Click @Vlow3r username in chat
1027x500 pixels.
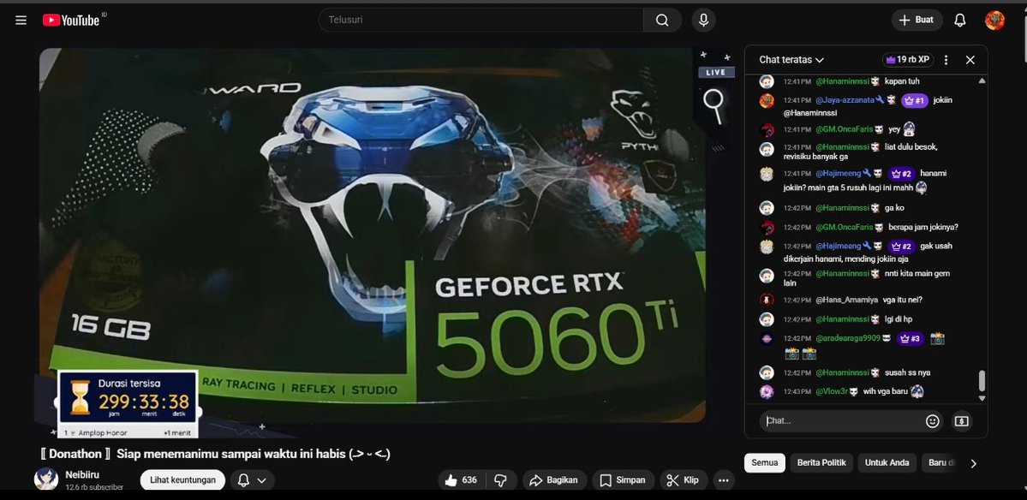(831, 391)
